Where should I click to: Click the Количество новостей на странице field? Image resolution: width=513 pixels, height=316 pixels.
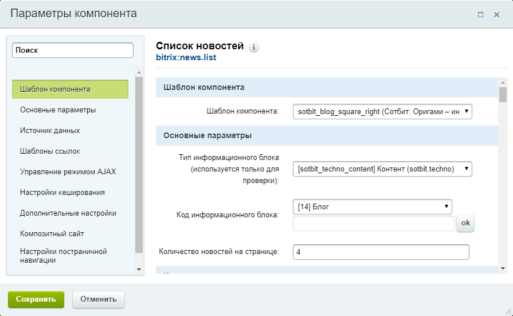[x=381, y=252]
